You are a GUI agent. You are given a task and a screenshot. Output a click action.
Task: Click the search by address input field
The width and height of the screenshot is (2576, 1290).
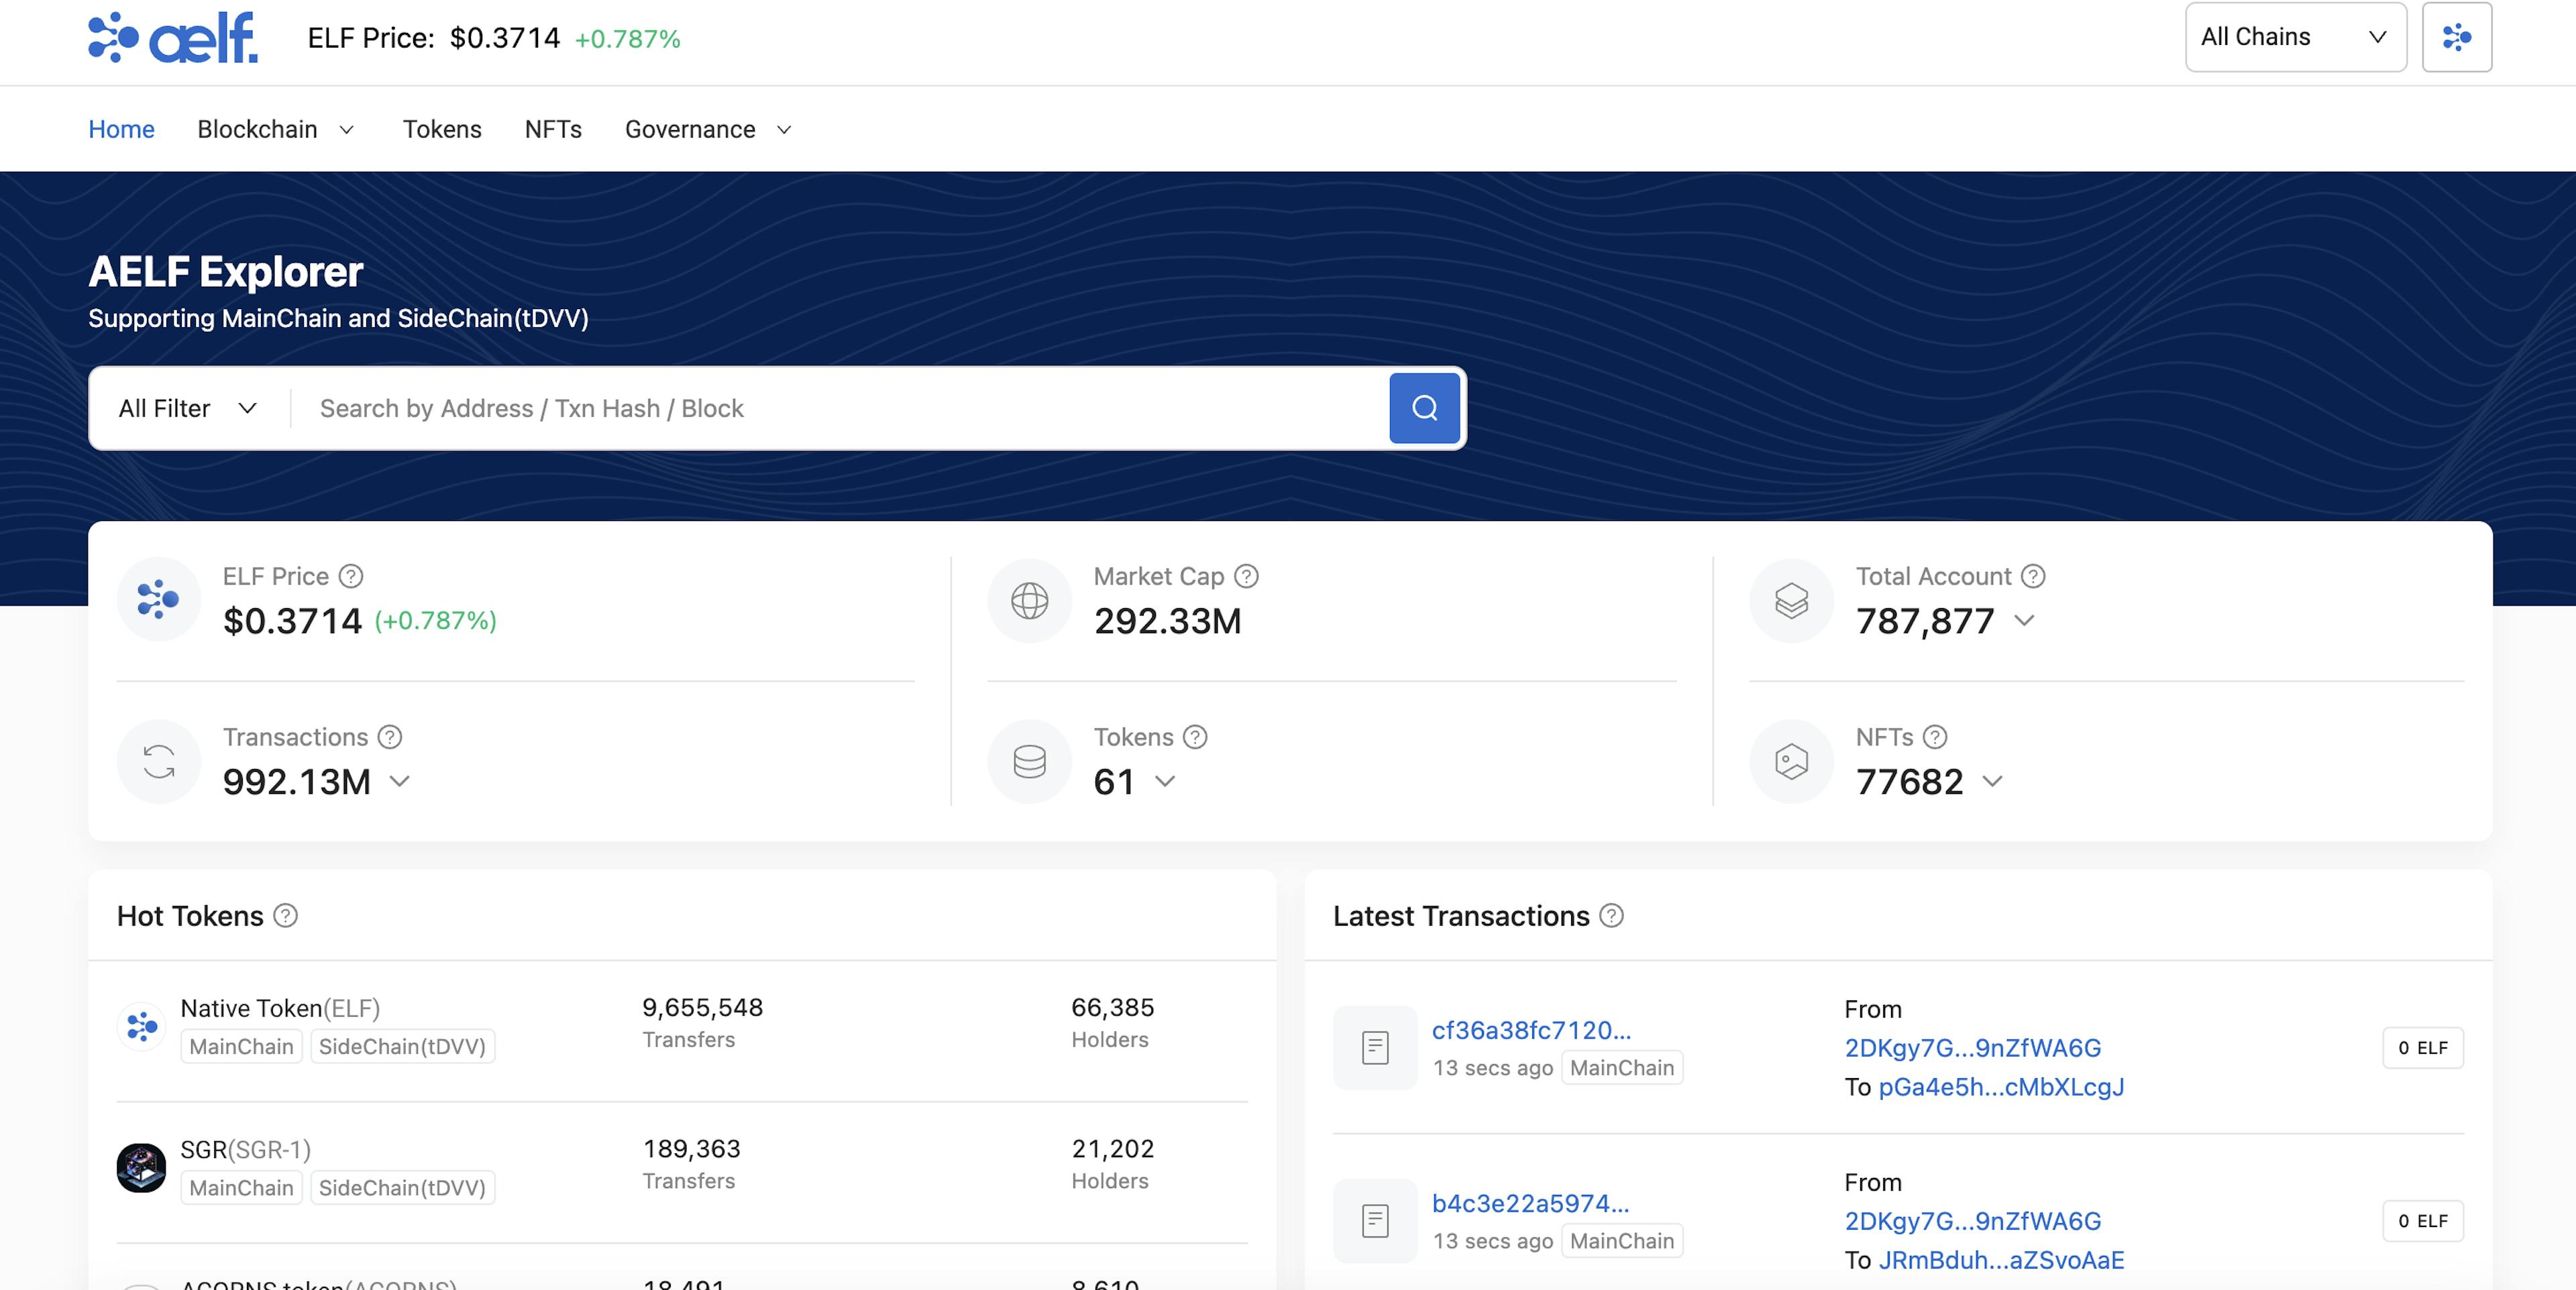pos(840,409)
